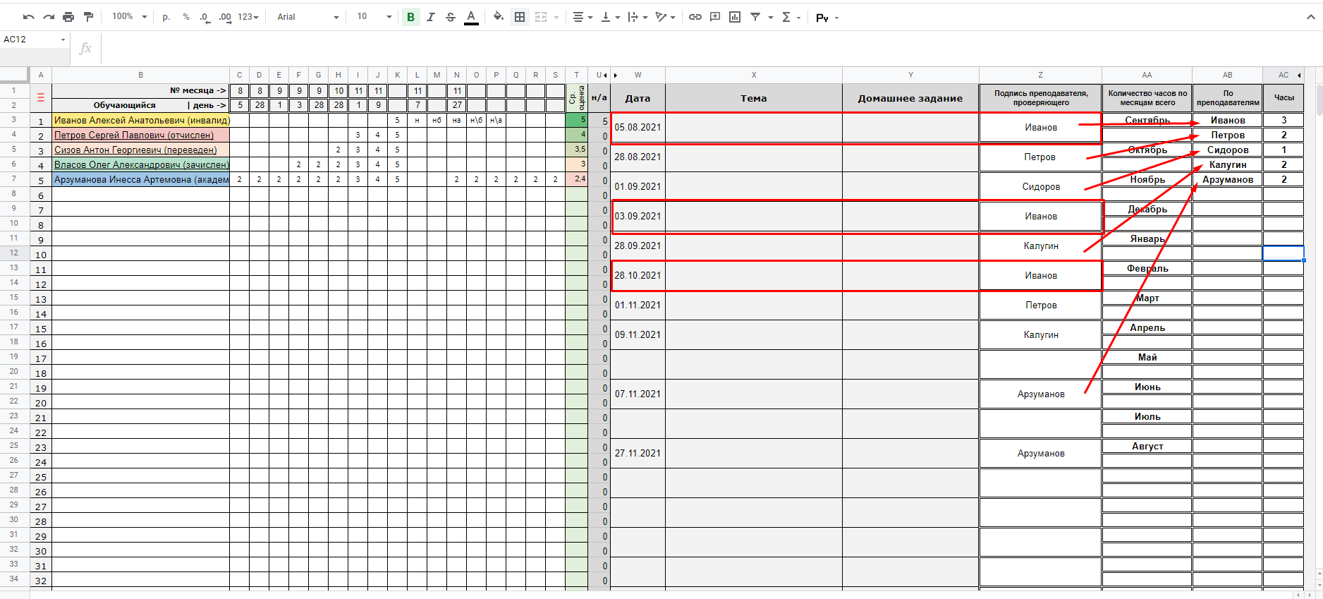The image size is (1323, 599).
Task: Open the Власов Олег Александрович link
Action: click(x=141, y=164)
